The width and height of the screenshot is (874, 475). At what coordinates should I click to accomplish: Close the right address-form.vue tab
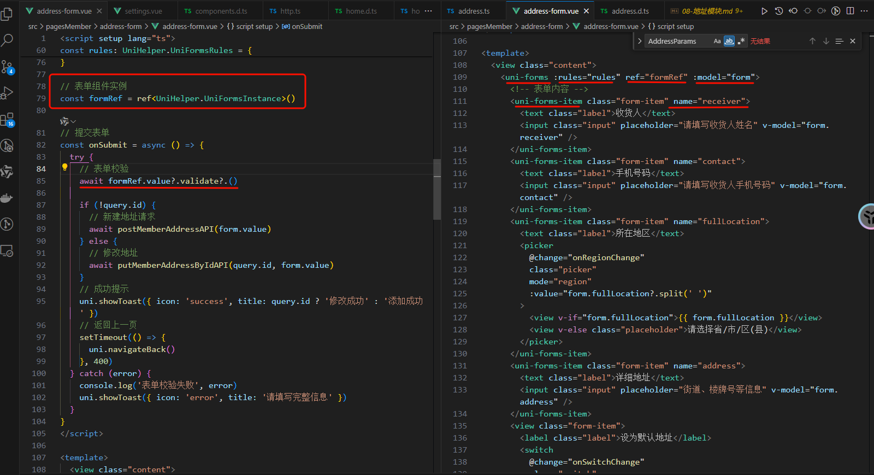[586, 11]
